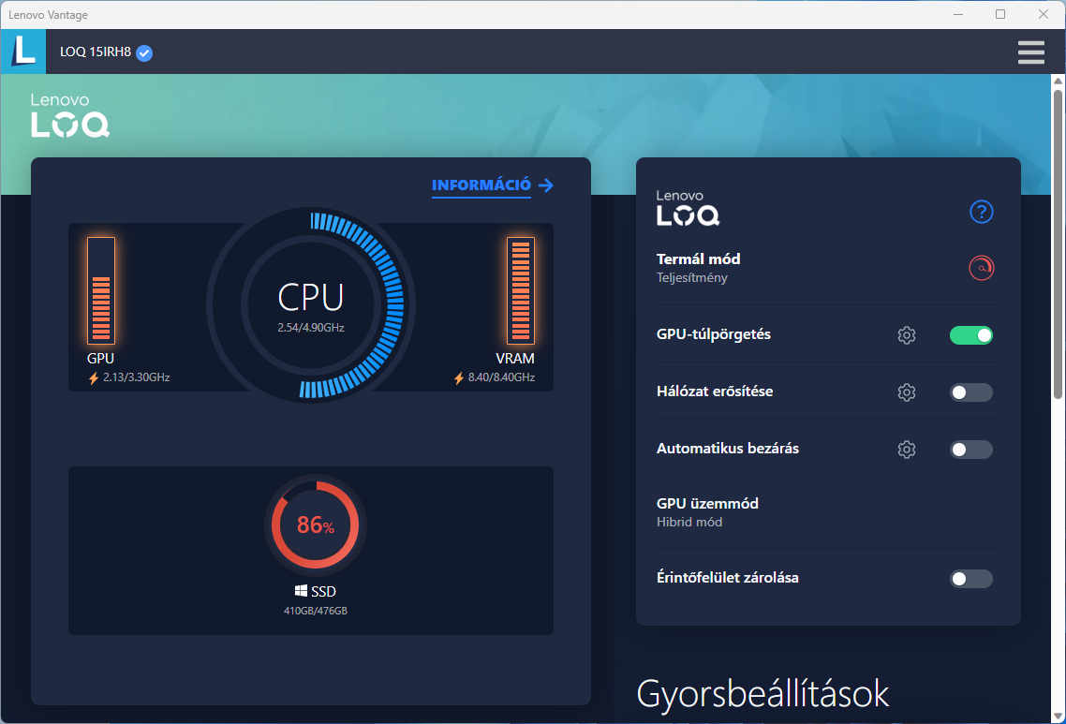Enable Hálózat erősítése toggle
The width and height of the screenshot is (1066, 724).
pos(970,392)
